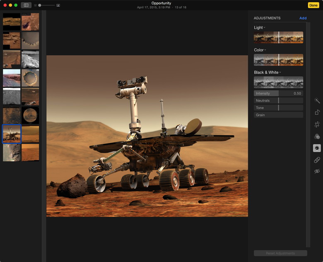Select the Adjust tool icon
This screenshot has width=323, height=262.
tap(317, 148)
